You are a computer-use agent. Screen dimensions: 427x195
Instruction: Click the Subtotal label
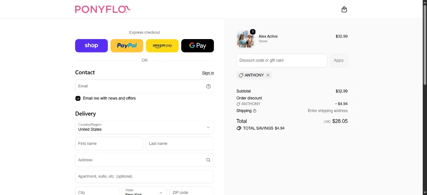tap(243, 91)
